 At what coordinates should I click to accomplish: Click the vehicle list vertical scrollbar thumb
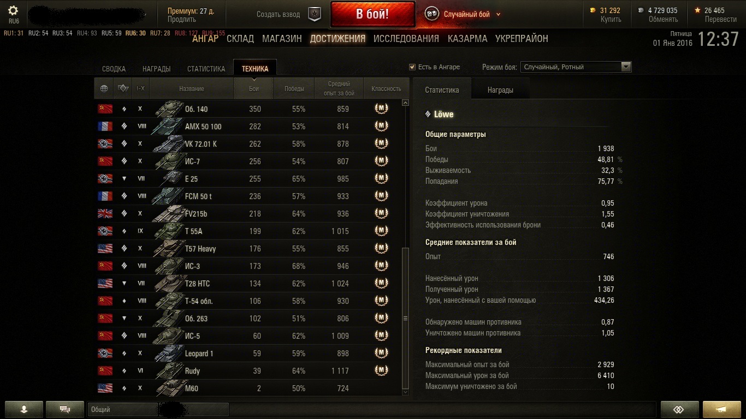[x=405, y=318]
